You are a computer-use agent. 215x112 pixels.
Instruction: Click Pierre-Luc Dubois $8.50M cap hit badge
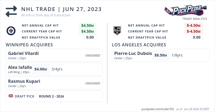coord(161,55)
